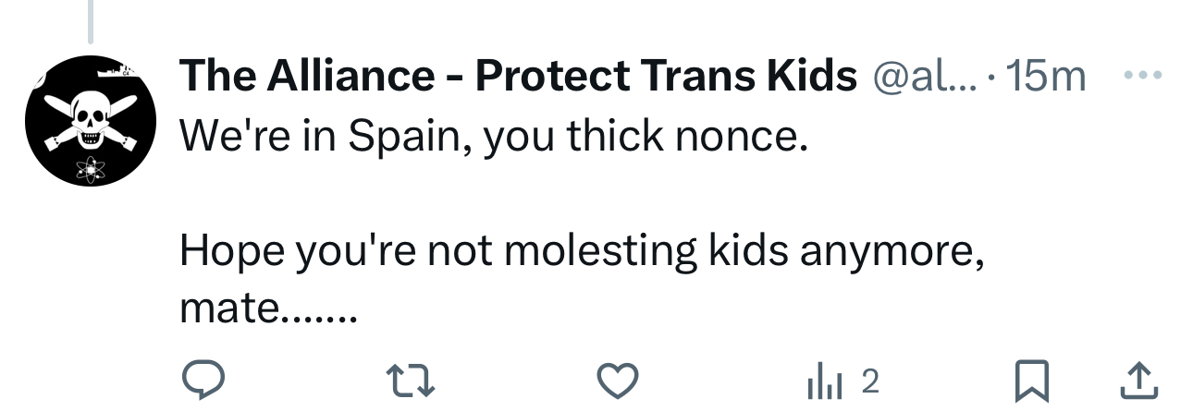Click the thread connector line above avatar
The width and height of the screenshot is (1193, 411).
point(90,20)
